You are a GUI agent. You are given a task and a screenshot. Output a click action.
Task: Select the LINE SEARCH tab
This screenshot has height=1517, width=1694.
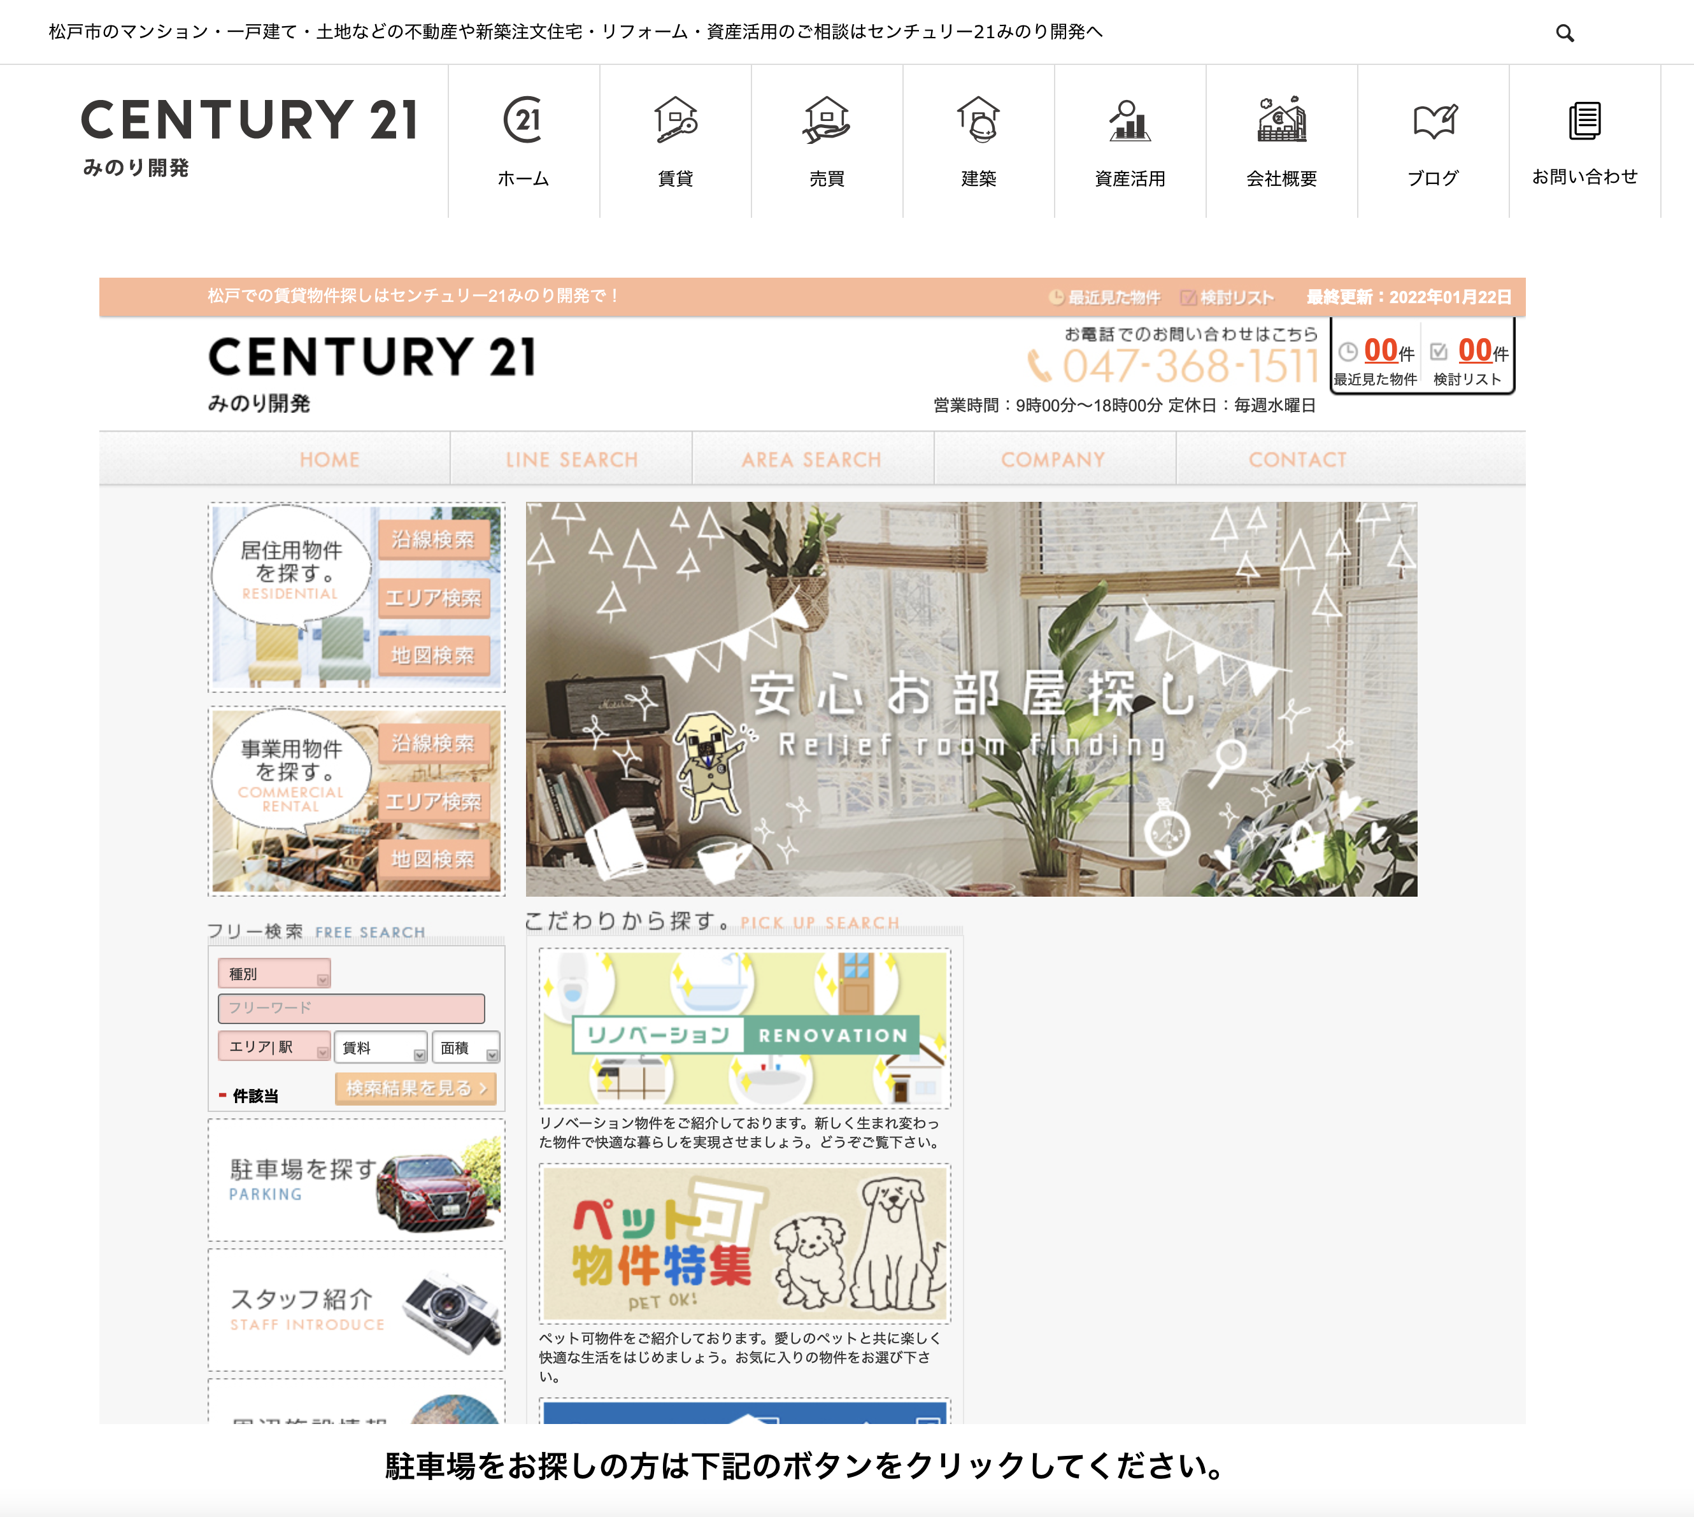click(x=572, y=459)
